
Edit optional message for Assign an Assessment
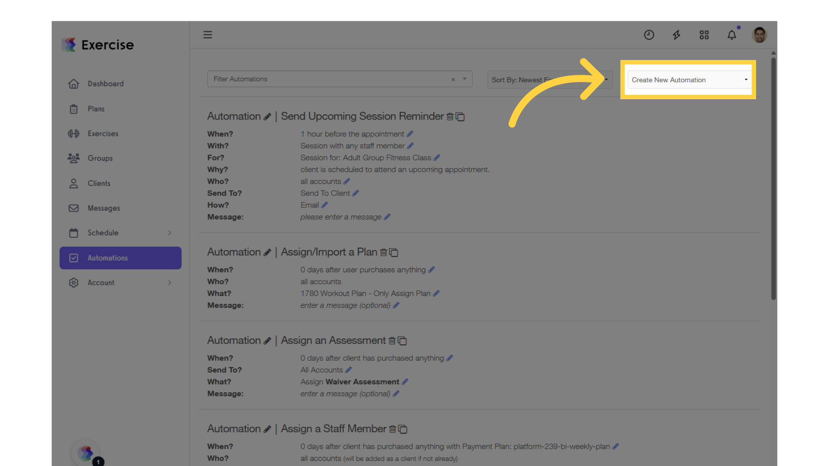coord(396,394)
